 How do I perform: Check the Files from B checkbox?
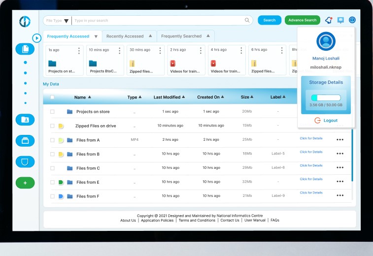click(x=52, y=154)
